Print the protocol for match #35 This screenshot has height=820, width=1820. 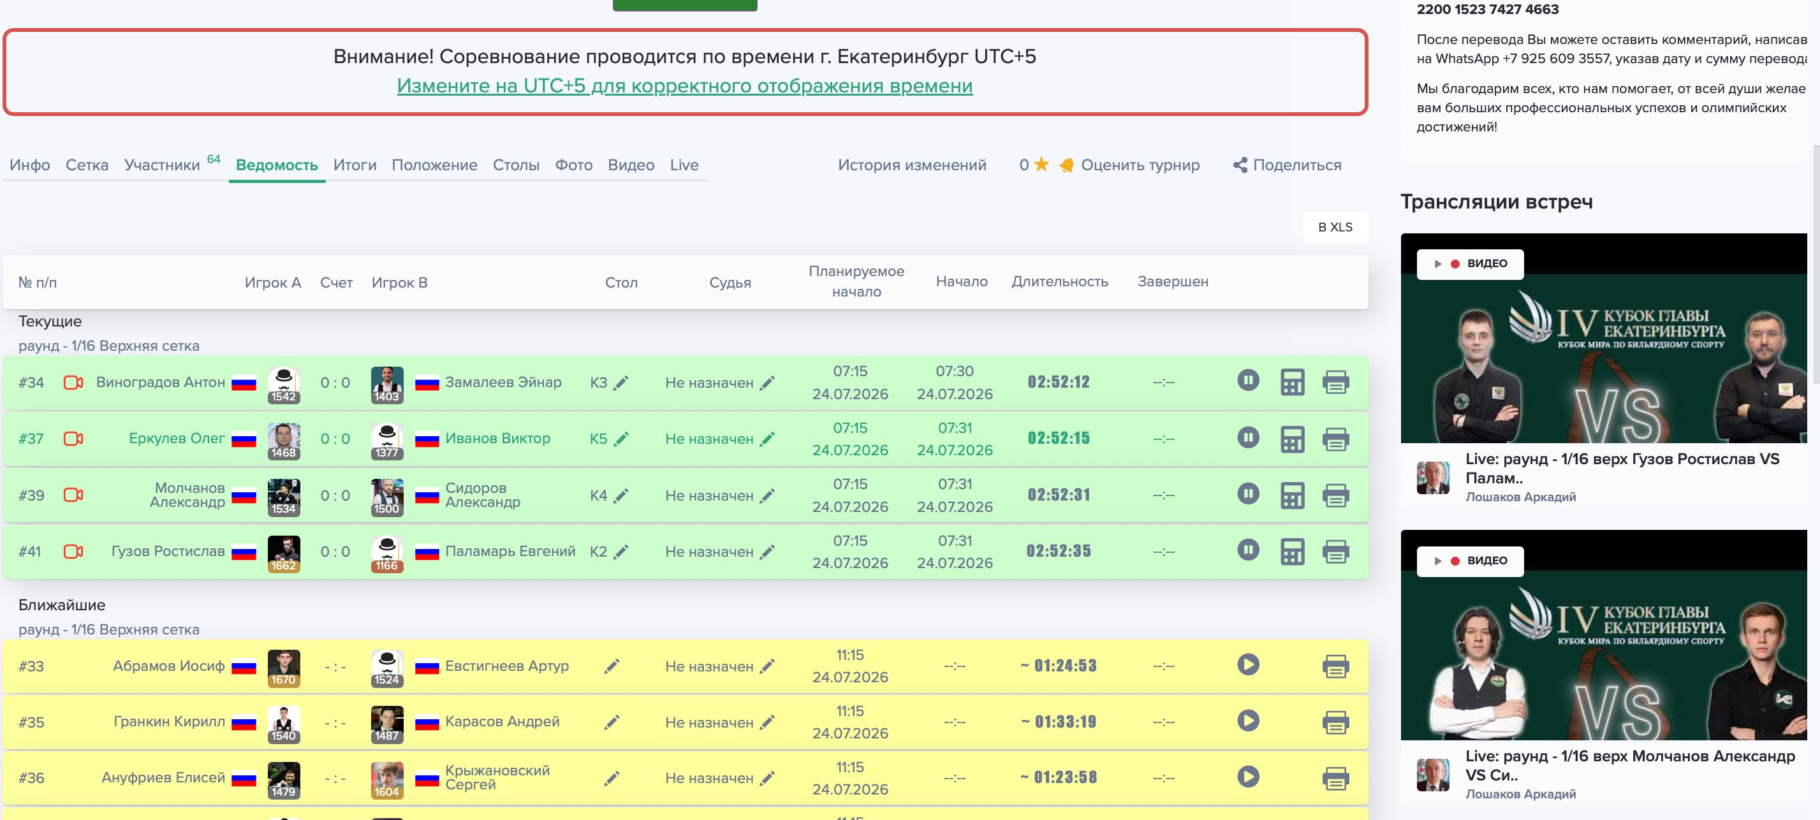click(1335, 722)
